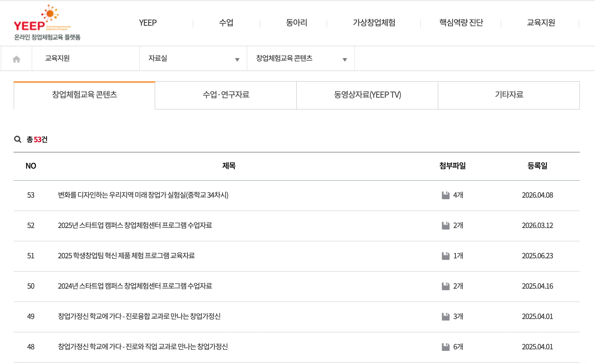Click attachment disk icon for post 53
This screenshot has width=595, height=364.
445,195
